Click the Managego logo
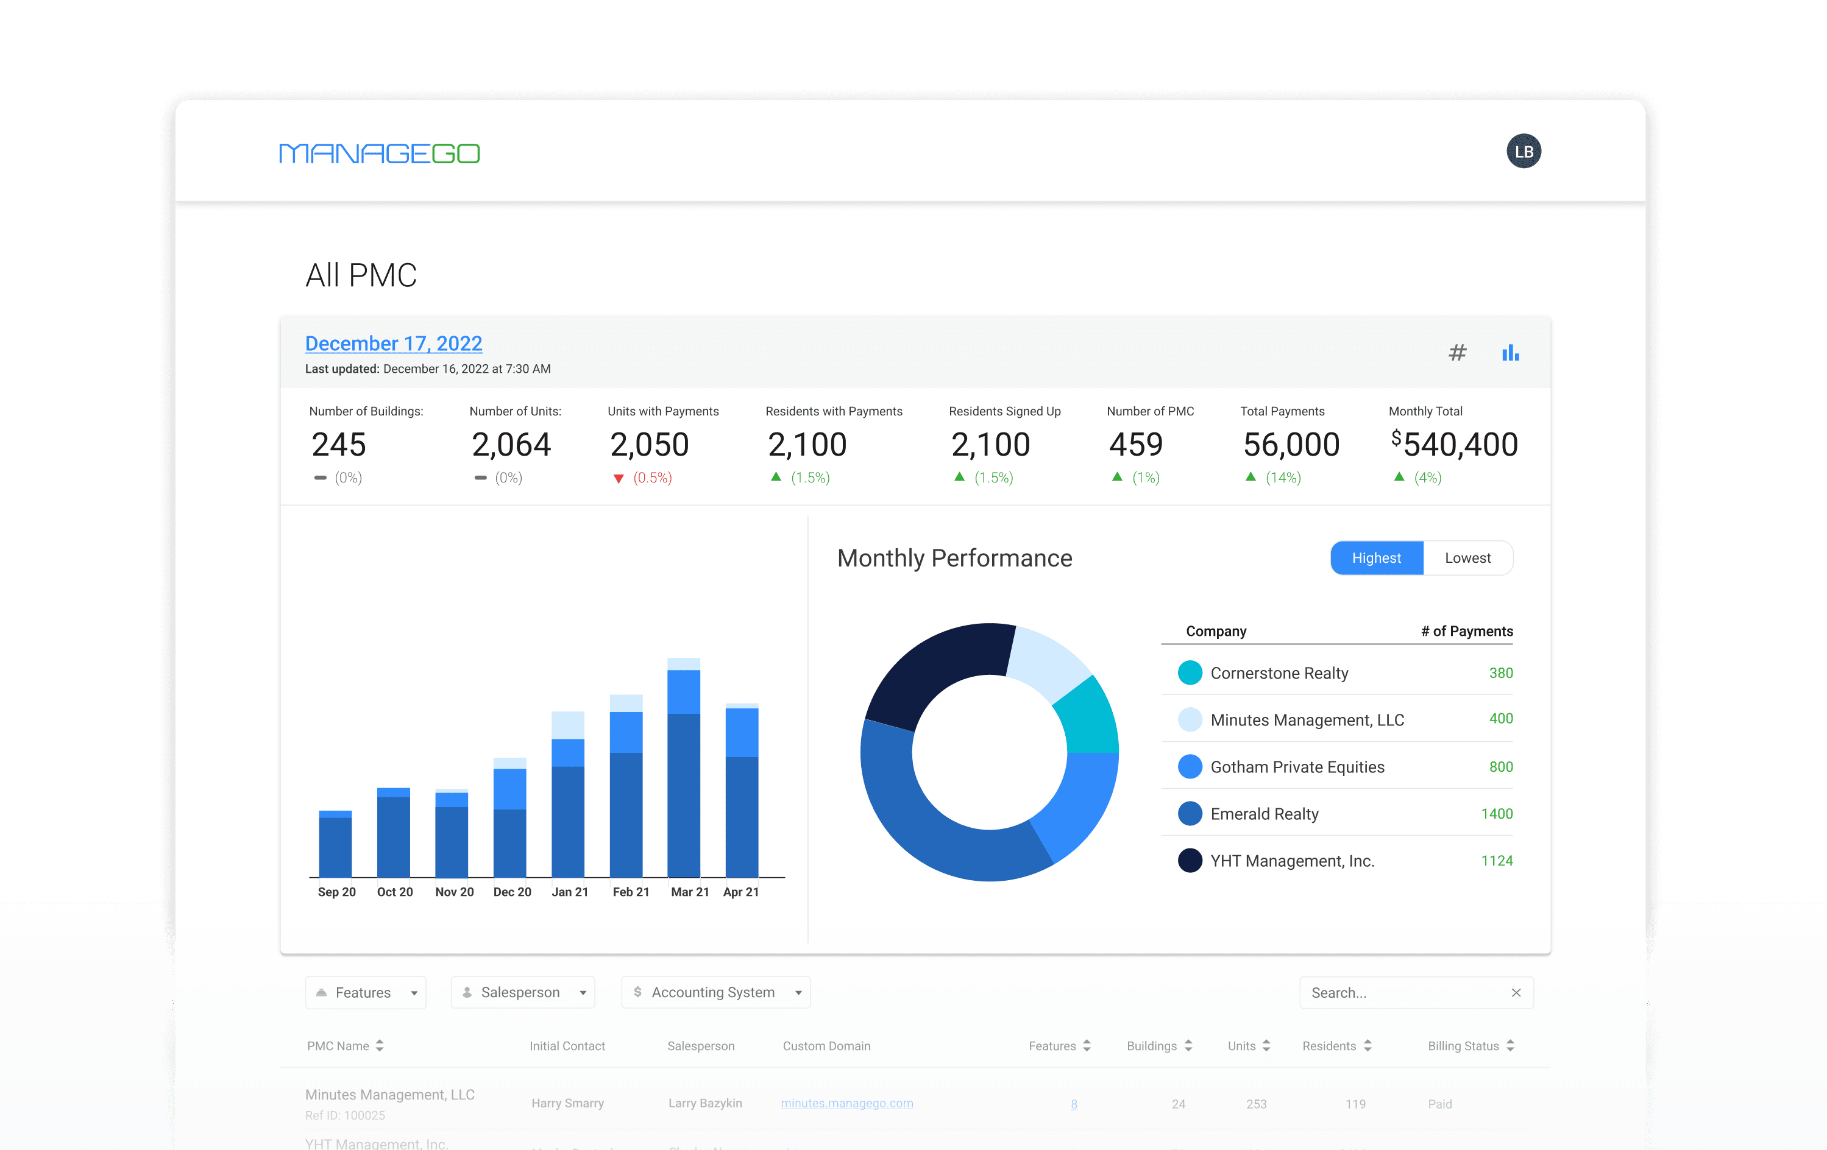 coord(380,153)
